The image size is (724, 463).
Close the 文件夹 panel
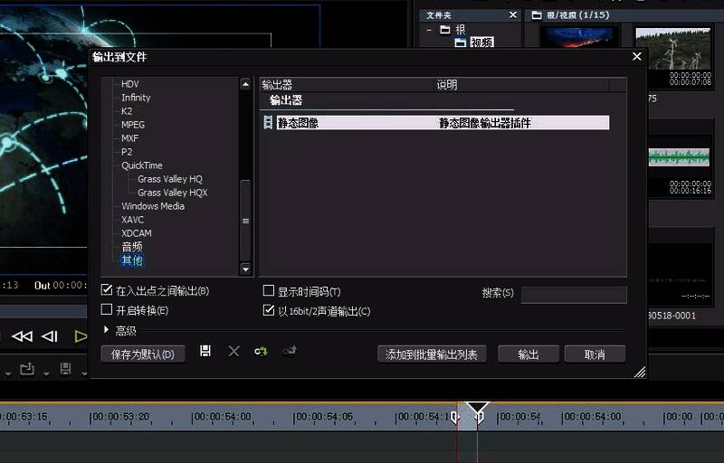pyautogui.click(x=513, y=14)
